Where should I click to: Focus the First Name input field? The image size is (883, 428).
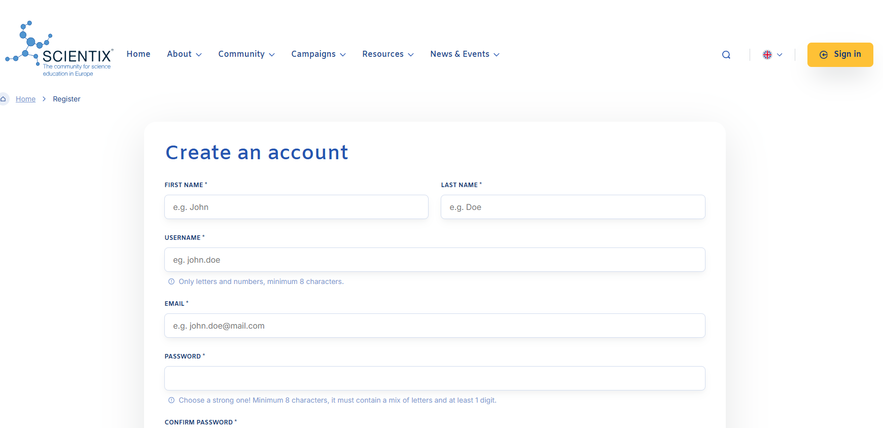296,207
